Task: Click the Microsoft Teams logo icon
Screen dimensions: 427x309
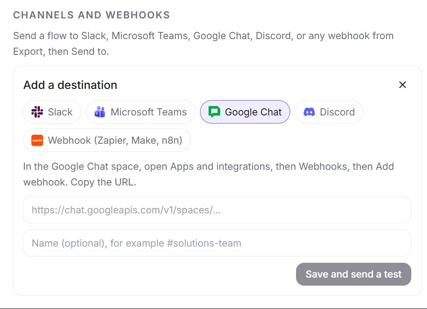Action: click(x=100, y=112)
